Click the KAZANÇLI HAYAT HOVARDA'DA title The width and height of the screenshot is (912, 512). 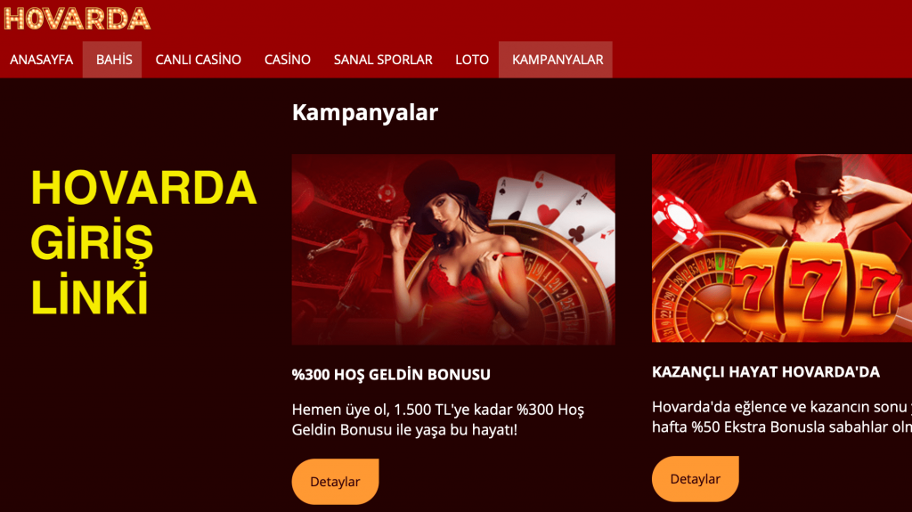(x=765, y=372)
